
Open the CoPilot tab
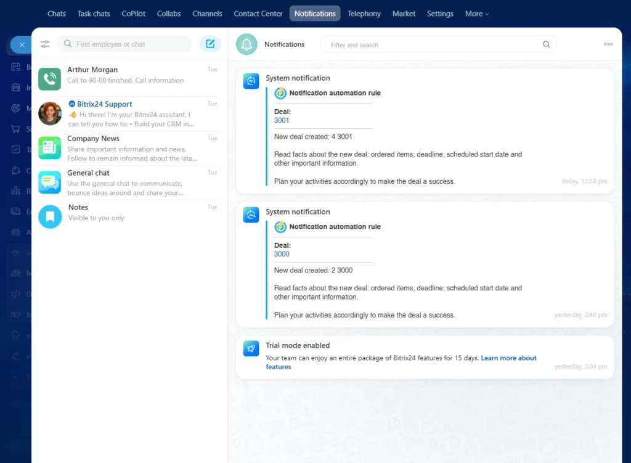point(133,14)
